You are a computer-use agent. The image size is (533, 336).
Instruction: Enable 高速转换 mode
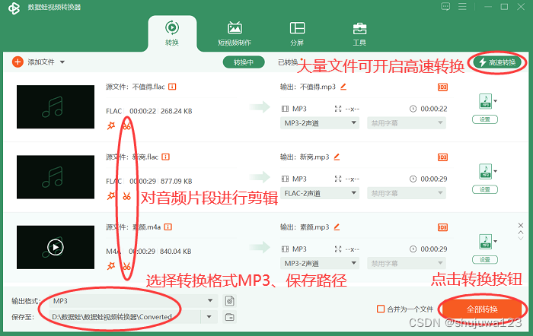point(497,62)
